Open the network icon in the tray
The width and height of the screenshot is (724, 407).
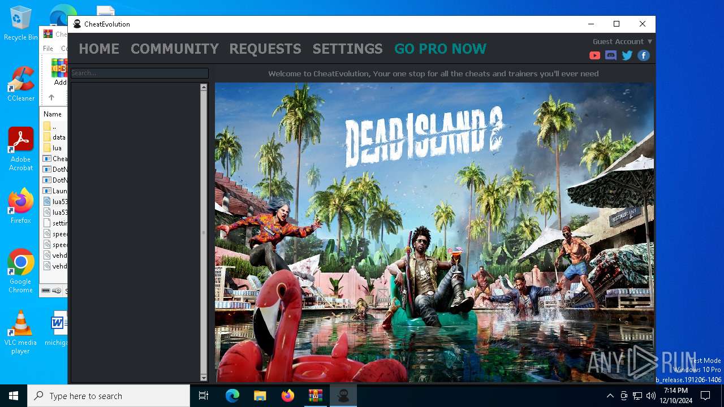(637, 396)
